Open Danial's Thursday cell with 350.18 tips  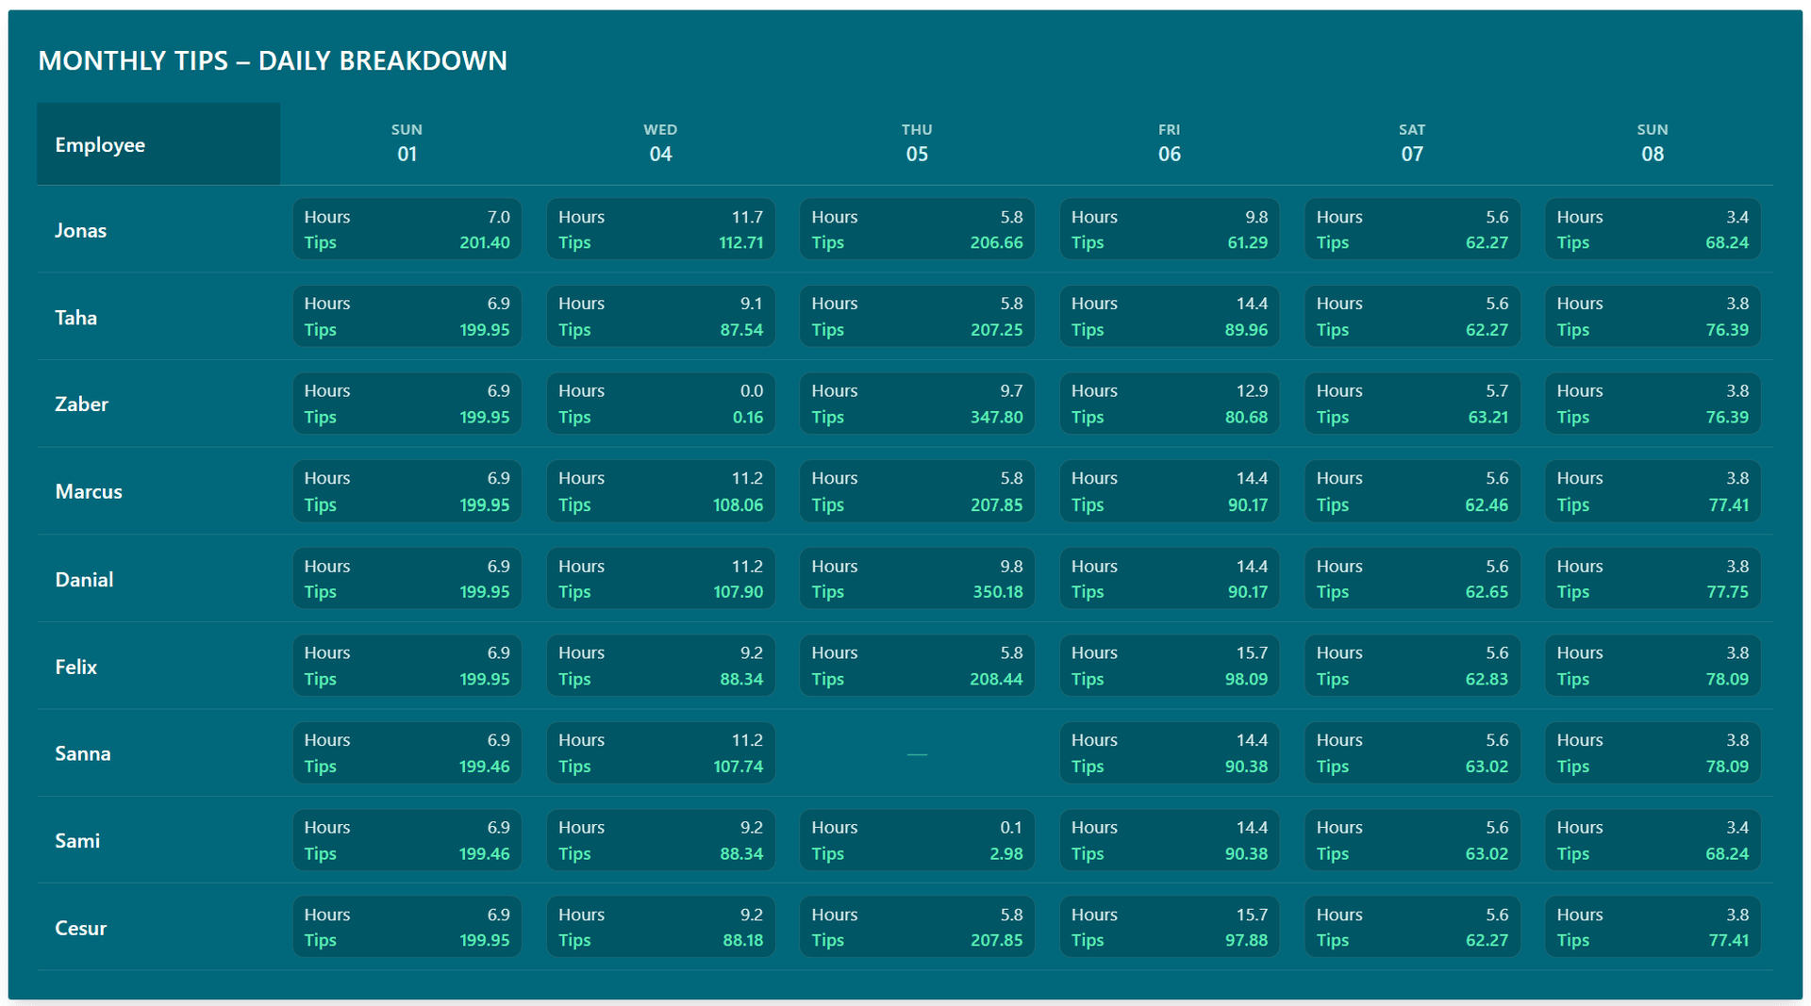(x=916, y=579)
